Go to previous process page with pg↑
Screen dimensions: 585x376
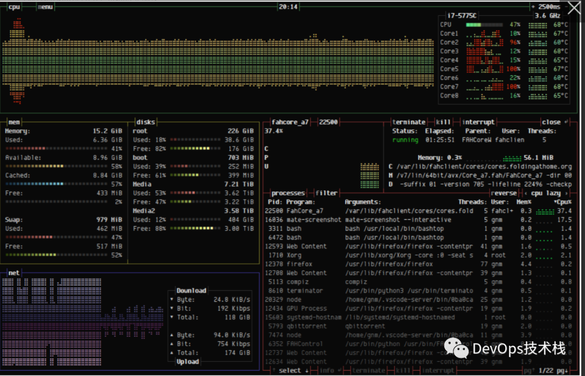point(529,370)
